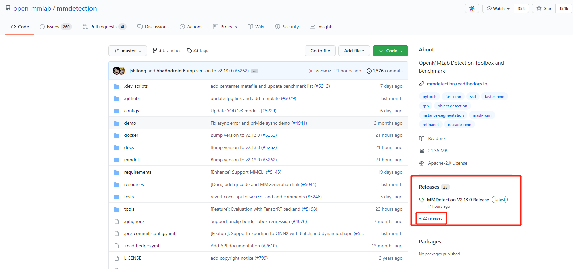This screenshot has height=269, width=573.
Task: Click the link icon beside readthedocs URL
Action: (x=422, y=84)
